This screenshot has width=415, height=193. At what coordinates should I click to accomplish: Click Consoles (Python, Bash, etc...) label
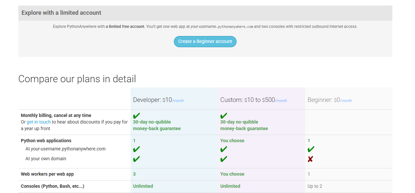[x=52, y=186]
